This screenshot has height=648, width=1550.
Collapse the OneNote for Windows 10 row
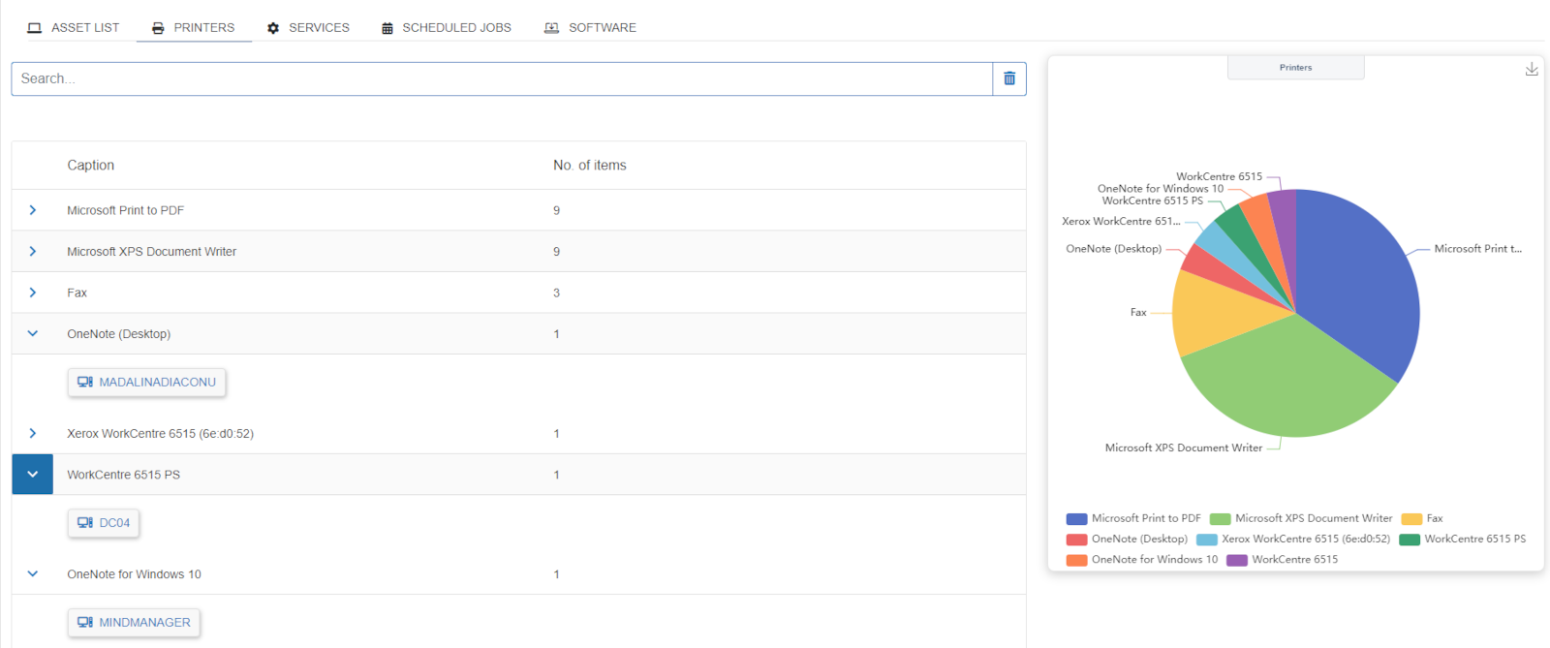33,574
